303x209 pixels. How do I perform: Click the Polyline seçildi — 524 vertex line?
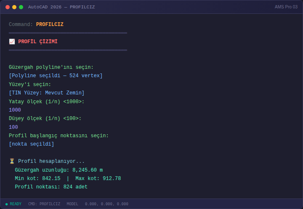point(56,76)
